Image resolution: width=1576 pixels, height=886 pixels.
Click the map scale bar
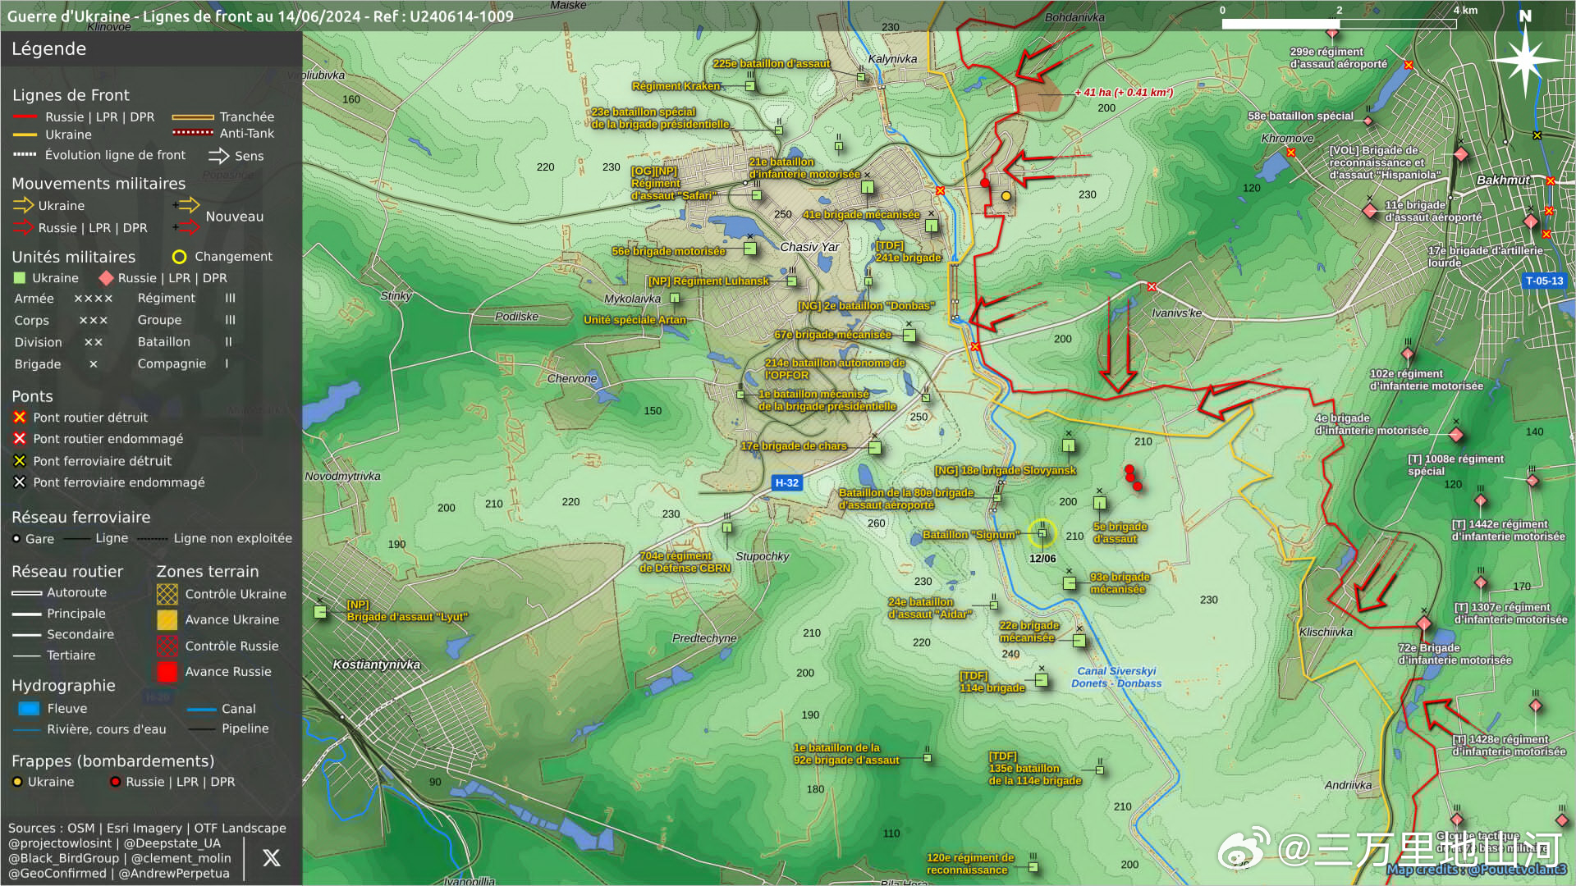[1339, 25]
